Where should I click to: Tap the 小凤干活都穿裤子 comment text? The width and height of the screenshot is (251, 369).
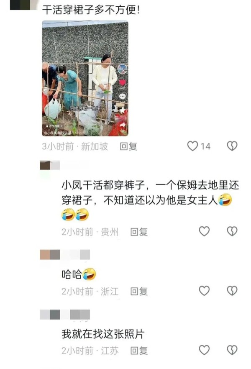(x=151, y=200)
